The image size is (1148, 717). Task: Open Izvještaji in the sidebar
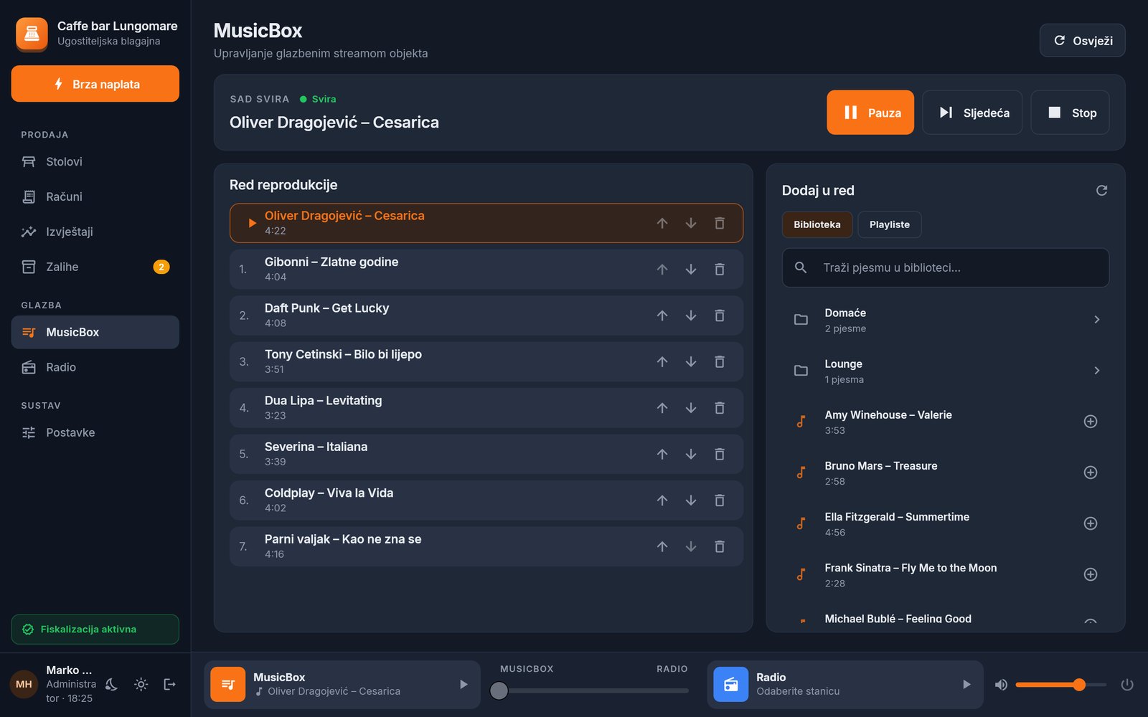coord(95,232)
